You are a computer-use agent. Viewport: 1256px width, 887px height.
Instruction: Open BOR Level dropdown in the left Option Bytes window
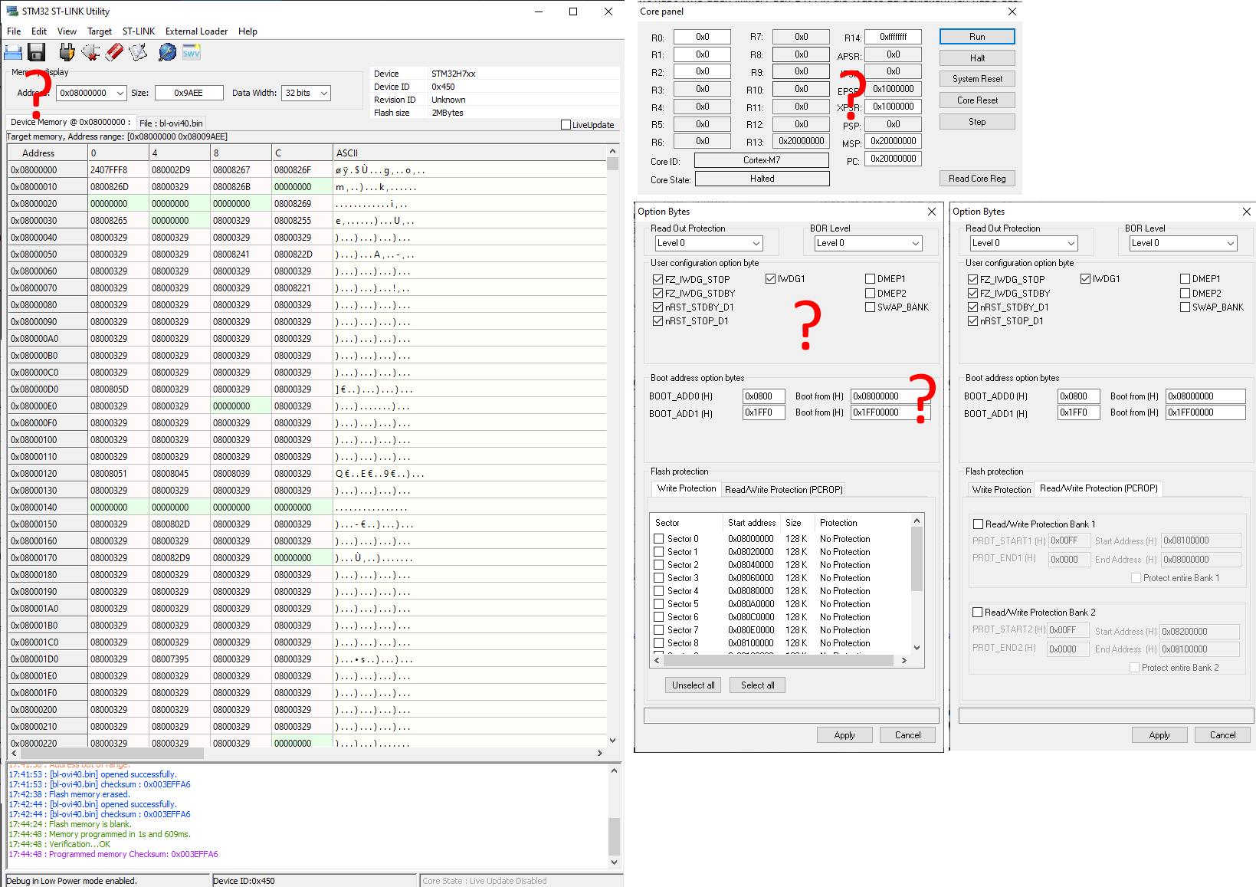tap(915, 243)
